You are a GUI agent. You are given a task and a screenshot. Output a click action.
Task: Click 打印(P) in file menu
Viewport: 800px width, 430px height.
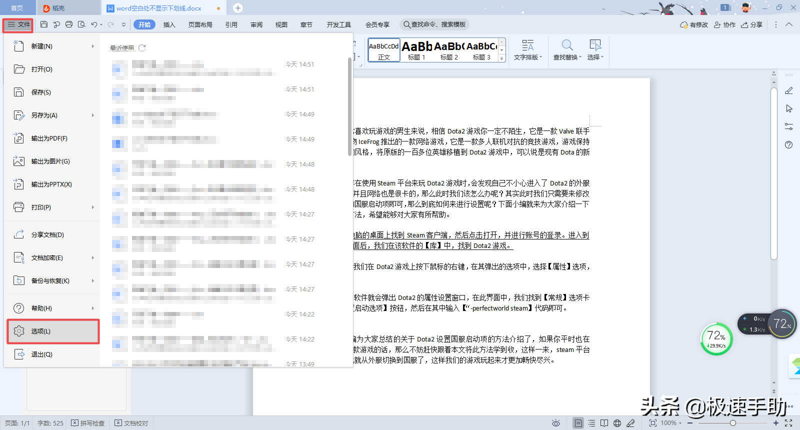point(53,207)
